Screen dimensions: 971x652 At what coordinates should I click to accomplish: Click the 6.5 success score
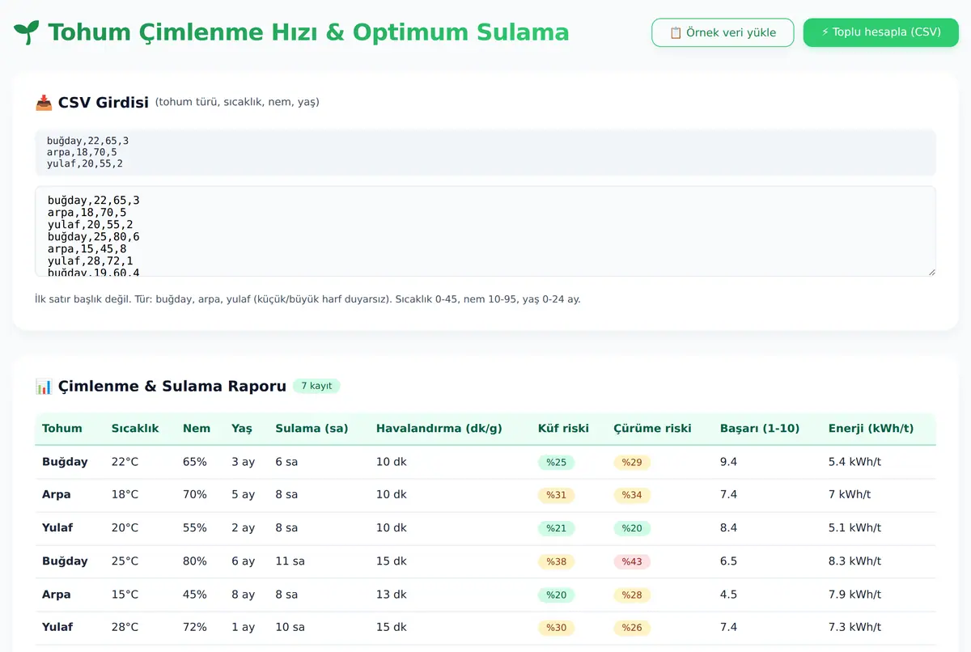(x=728, y=561)
